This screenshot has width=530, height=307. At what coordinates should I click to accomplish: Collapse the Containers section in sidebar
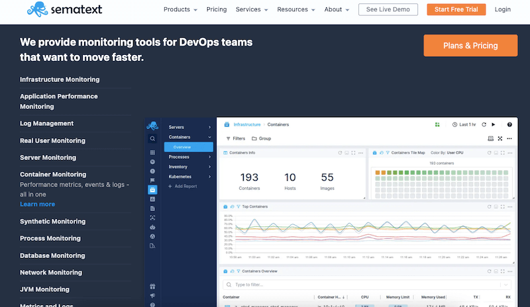(189, 137)
